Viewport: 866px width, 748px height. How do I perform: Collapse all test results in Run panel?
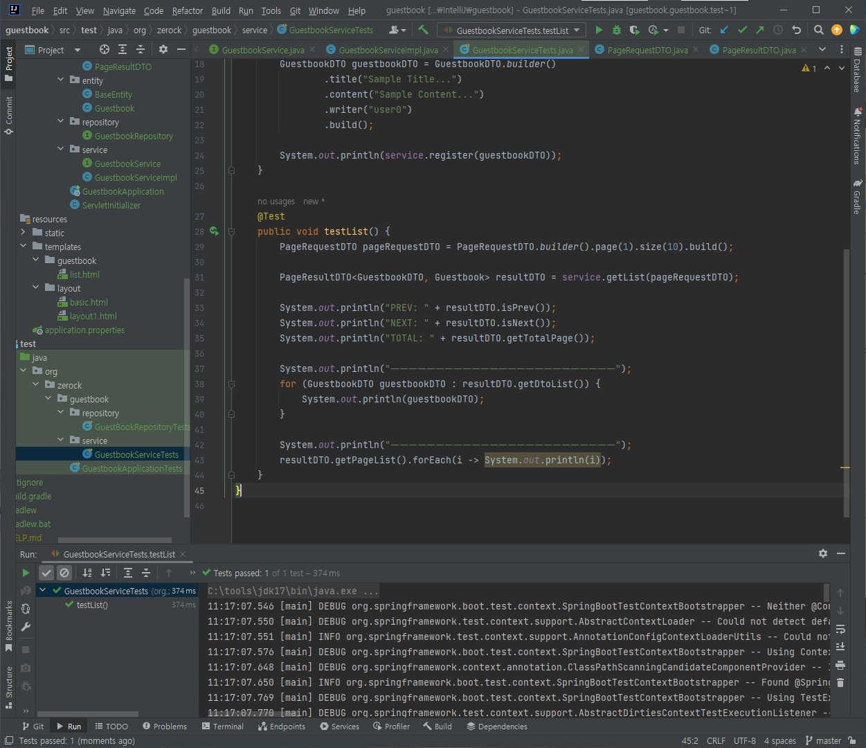coord(146,573)
